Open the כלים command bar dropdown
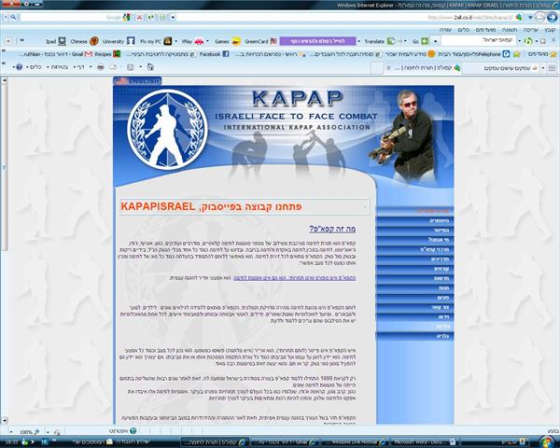The width and height of the screenshot is (560, 448). click(34, 67)
